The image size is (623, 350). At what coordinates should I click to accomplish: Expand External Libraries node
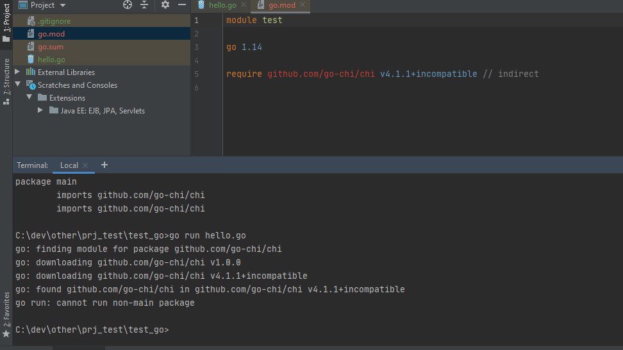click(x=17, y=72)
